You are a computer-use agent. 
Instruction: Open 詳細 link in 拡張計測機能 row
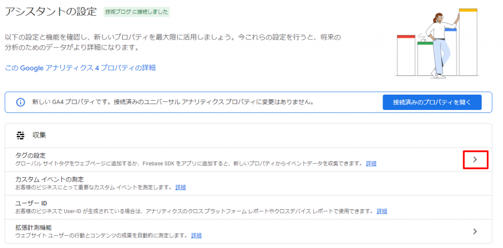click(196, 236)
